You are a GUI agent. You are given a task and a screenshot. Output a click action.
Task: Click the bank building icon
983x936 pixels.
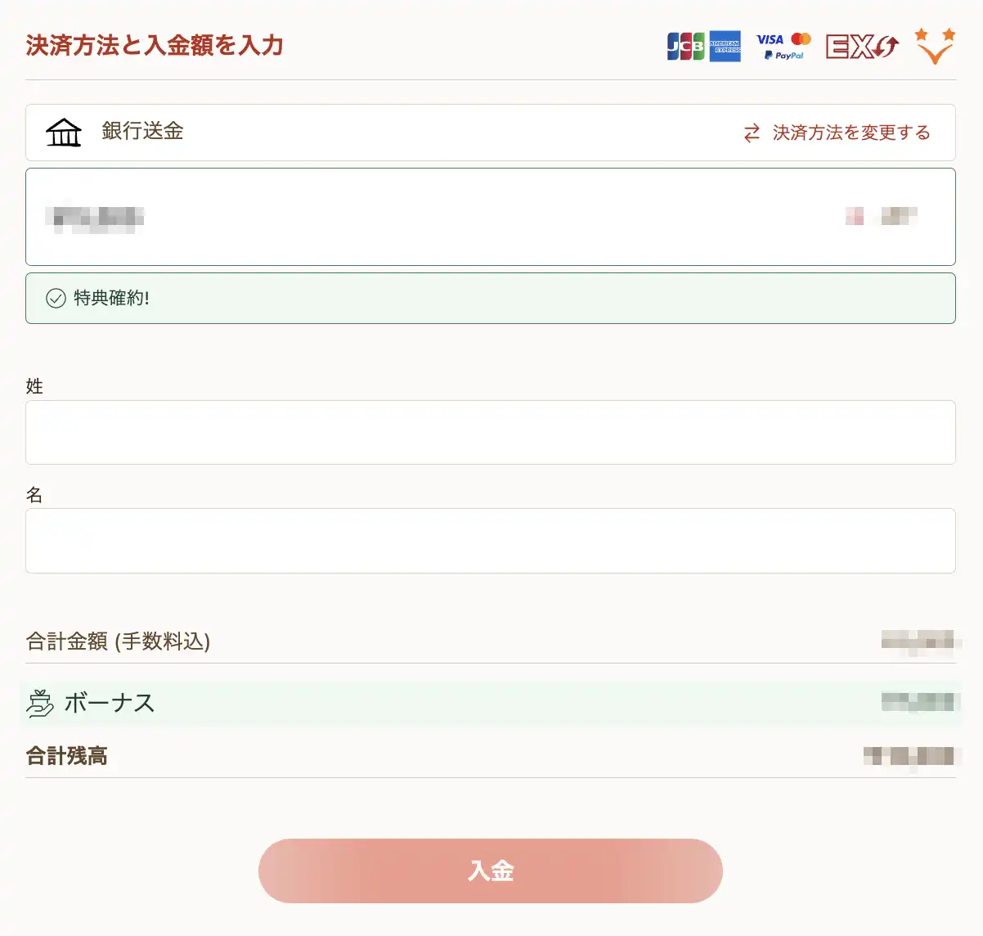coord(64,133)
